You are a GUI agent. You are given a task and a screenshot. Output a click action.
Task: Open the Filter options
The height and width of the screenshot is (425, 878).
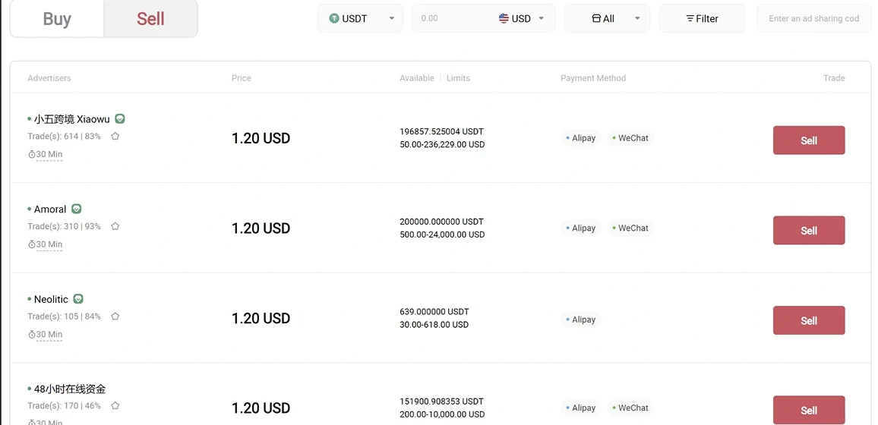(703, 18)
